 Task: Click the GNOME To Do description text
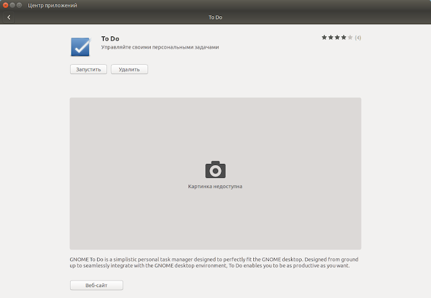[x=214, y=262]
